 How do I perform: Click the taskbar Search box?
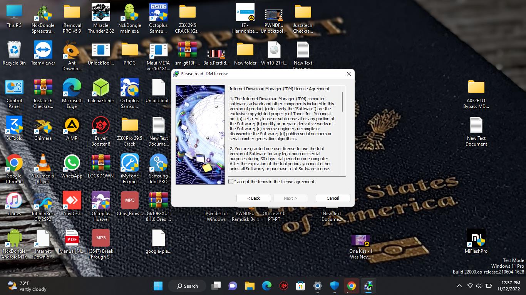[188, 286]
